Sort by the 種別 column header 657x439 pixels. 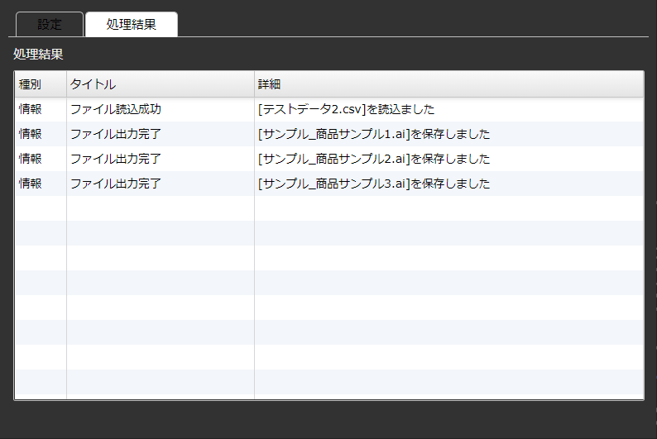pos(41,84)
